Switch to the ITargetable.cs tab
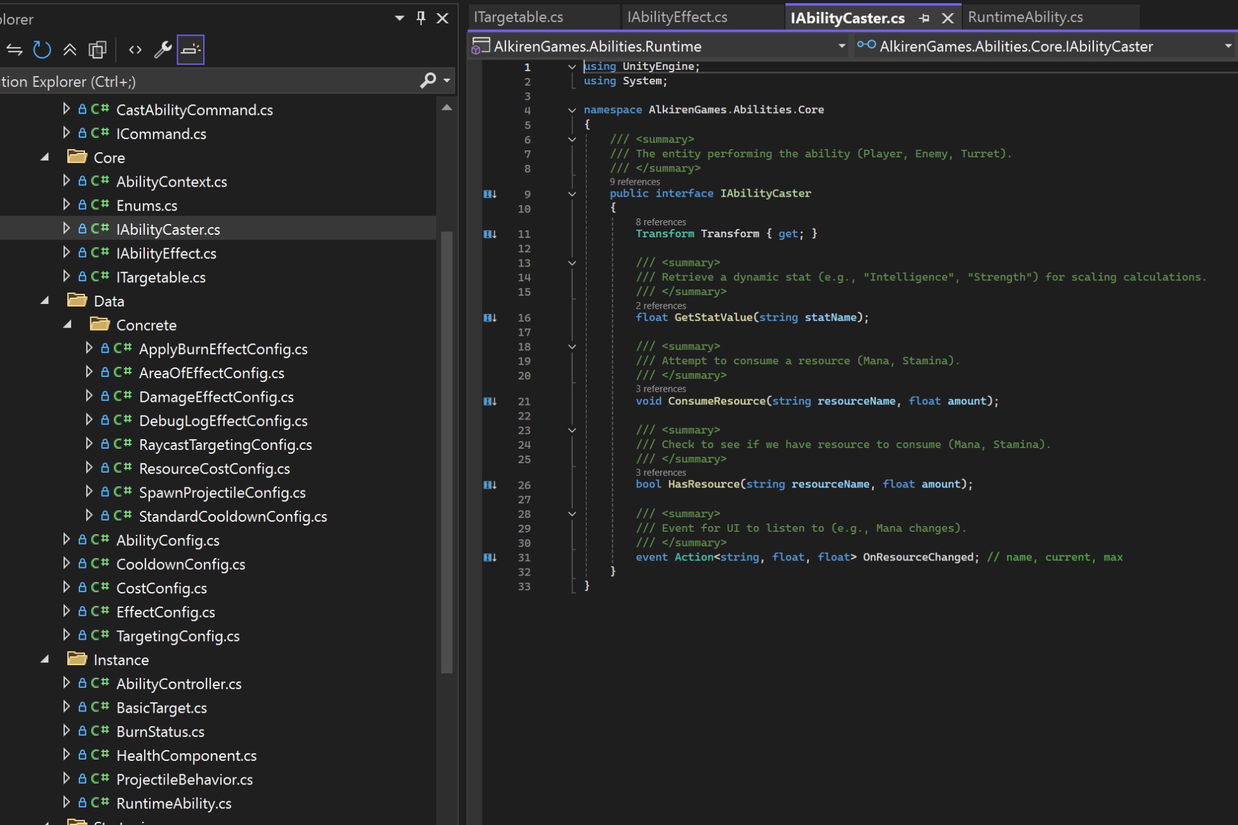 click(519, 17)
